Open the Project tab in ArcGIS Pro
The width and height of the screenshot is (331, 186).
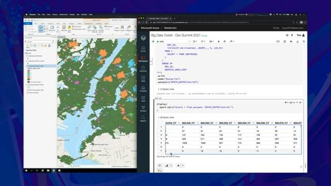click(28, 23)
